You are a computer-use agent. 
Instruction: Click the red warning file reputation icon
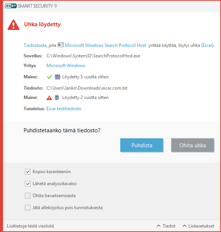[x=49, y=98]
